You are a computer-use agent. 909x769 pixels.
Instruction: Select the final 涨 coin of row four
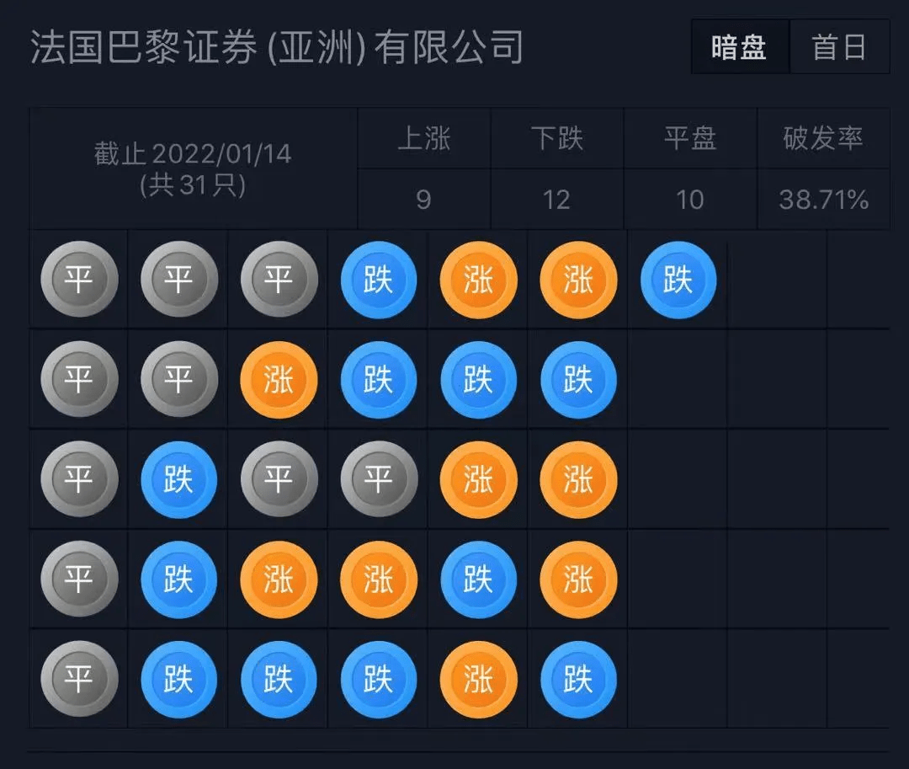(577, 579)
